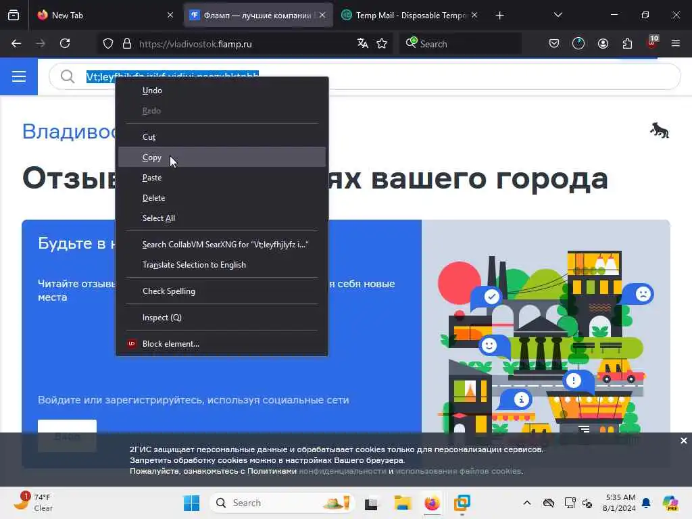Image resolution: width=692 pixels, height=519 pixels.
Task: Open the weather widget showing 74°F
Action: pyautogui.click(x=34, y=502)
